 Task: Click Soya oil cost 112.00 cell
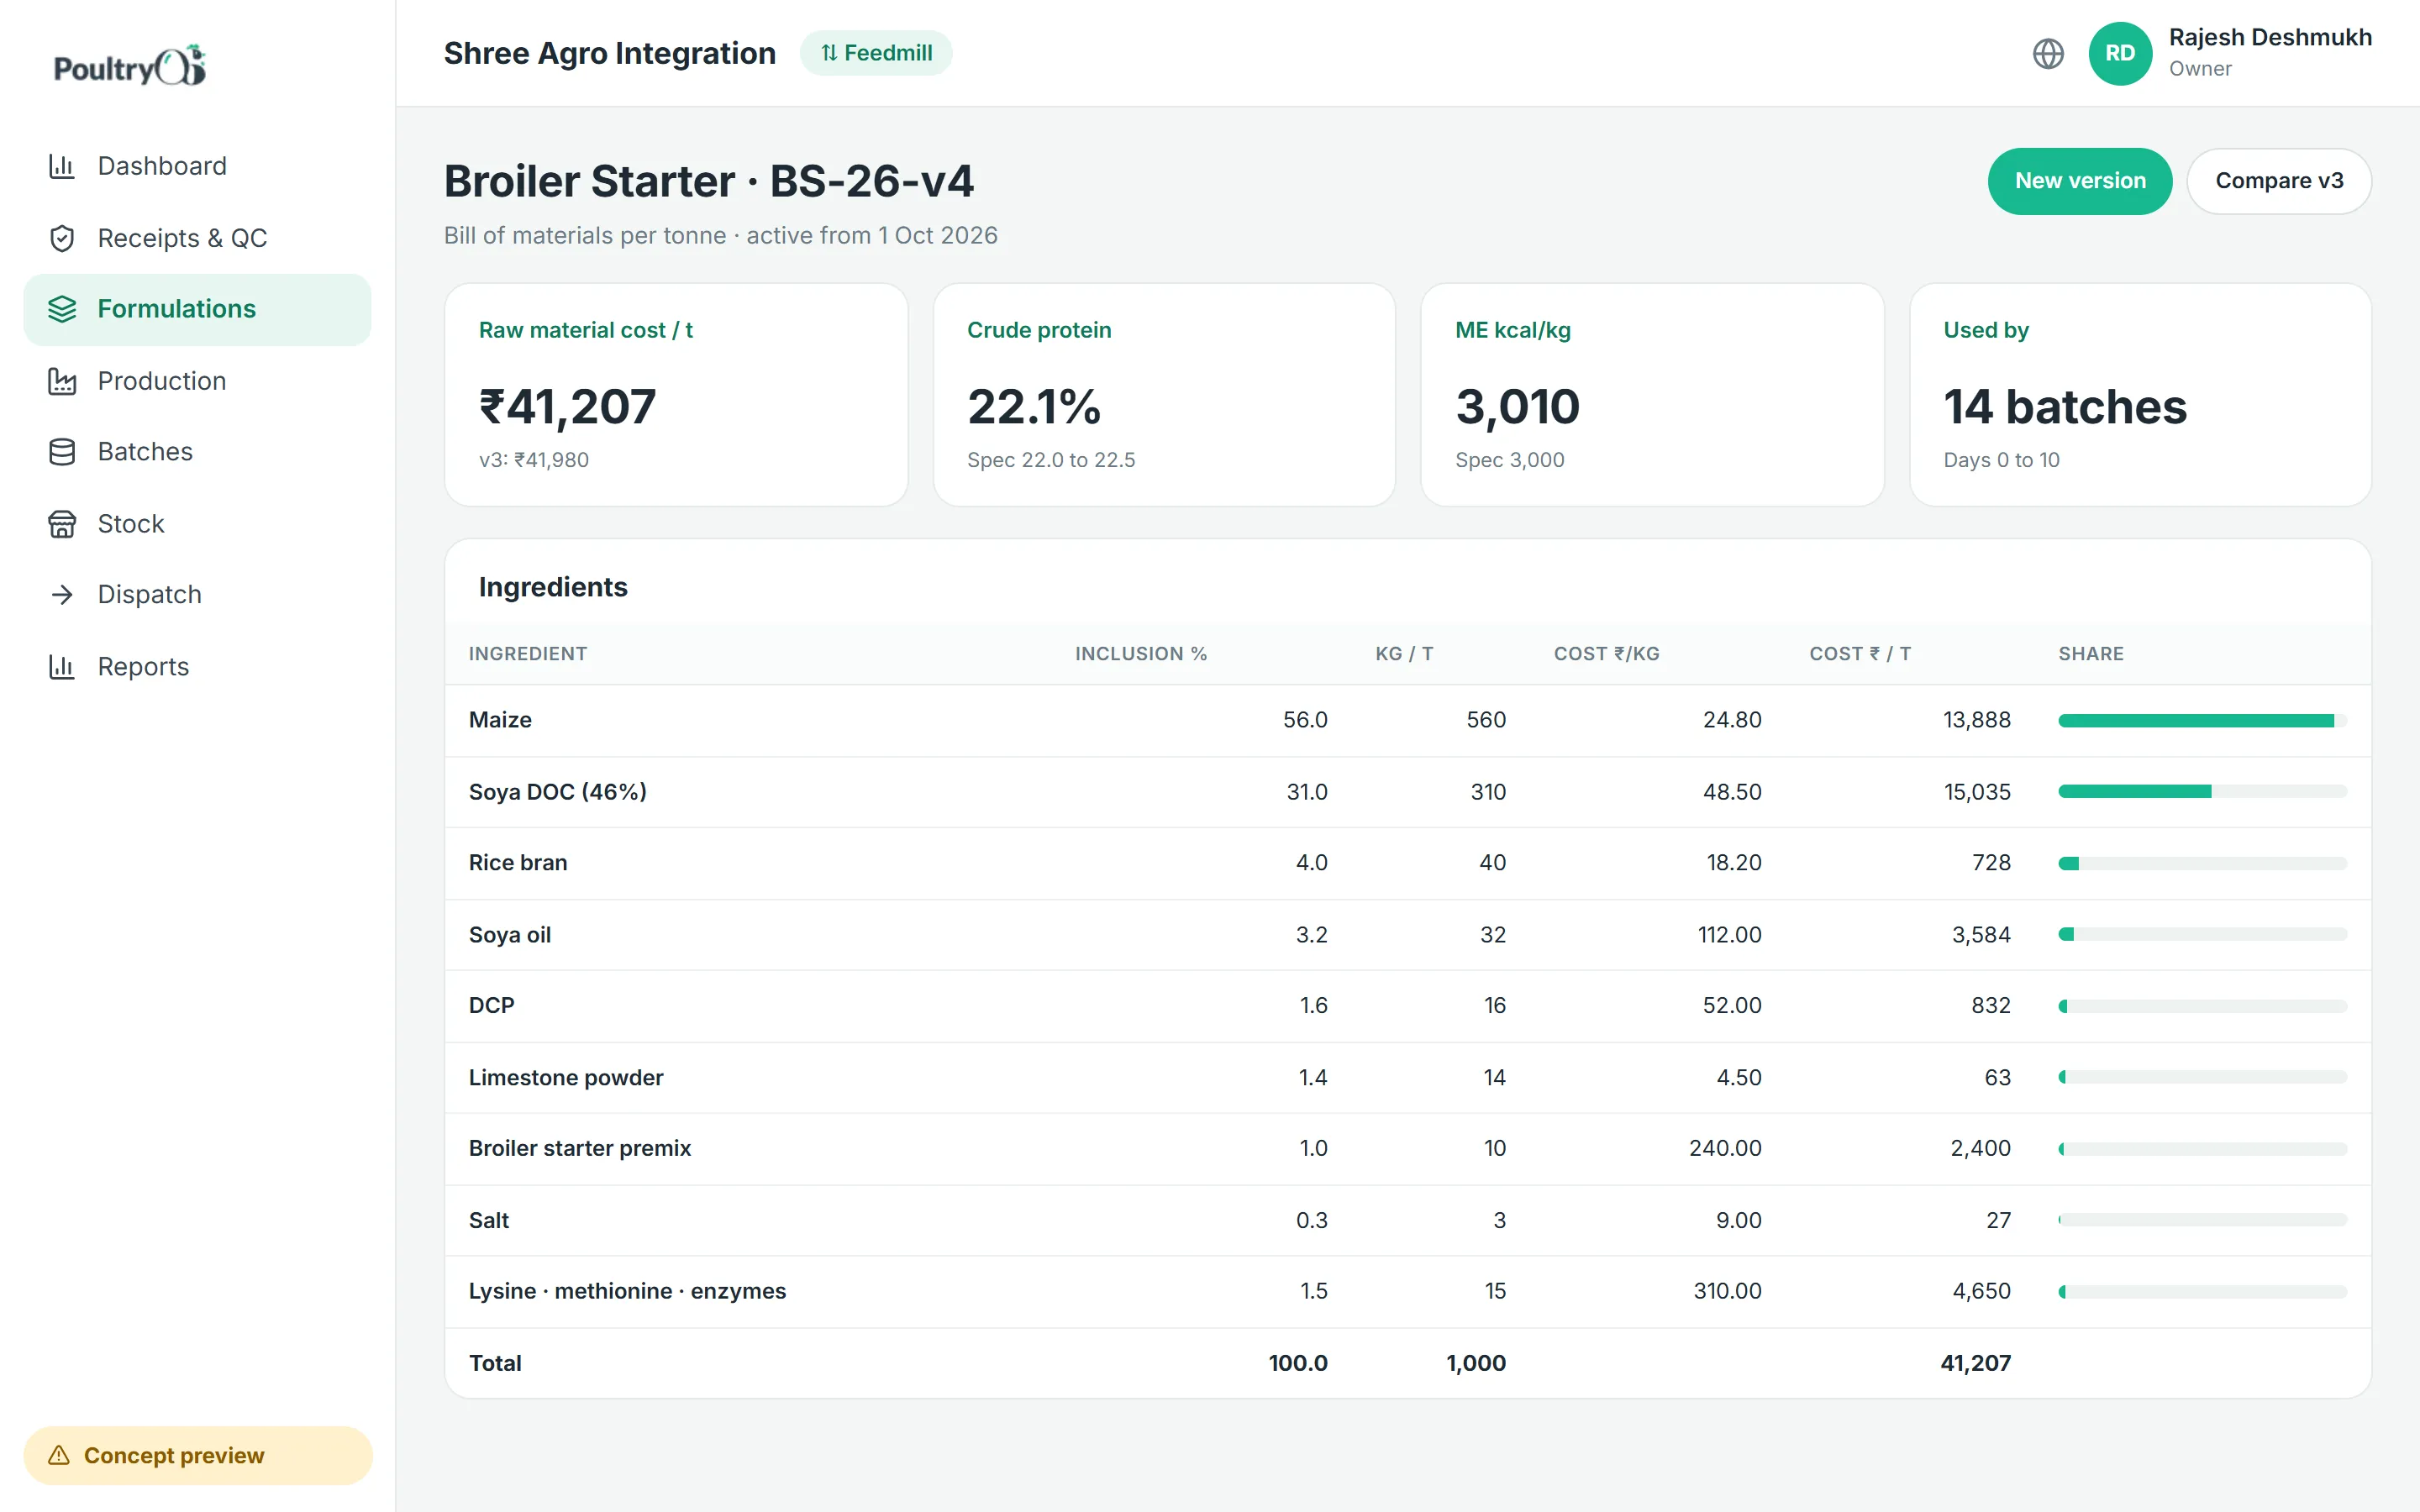pyautogui.click(x=1729, y=935)
